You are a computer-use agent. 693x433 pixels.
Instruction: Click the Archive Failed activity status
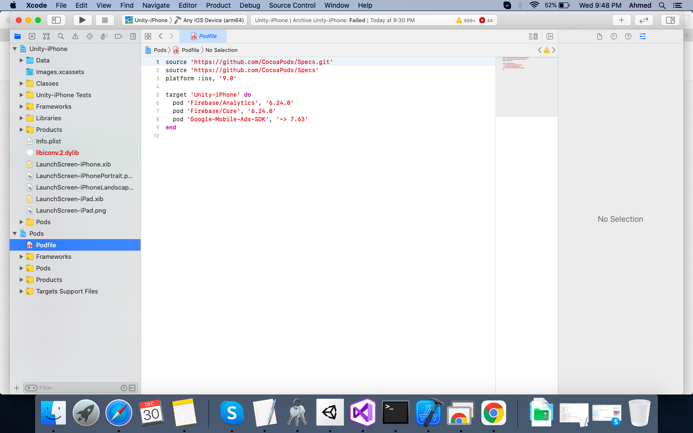pyautogui.click(x=334, y=20)
